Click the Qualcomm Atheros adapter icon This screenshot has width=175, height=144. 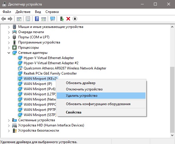(20, 68)
